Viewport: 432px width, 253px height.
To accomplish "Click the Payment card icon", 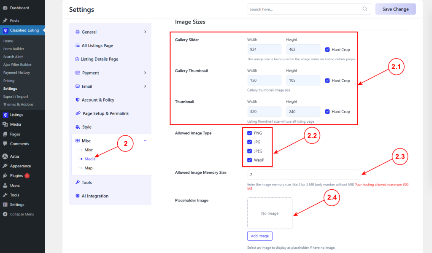I will tap(78, 73).
